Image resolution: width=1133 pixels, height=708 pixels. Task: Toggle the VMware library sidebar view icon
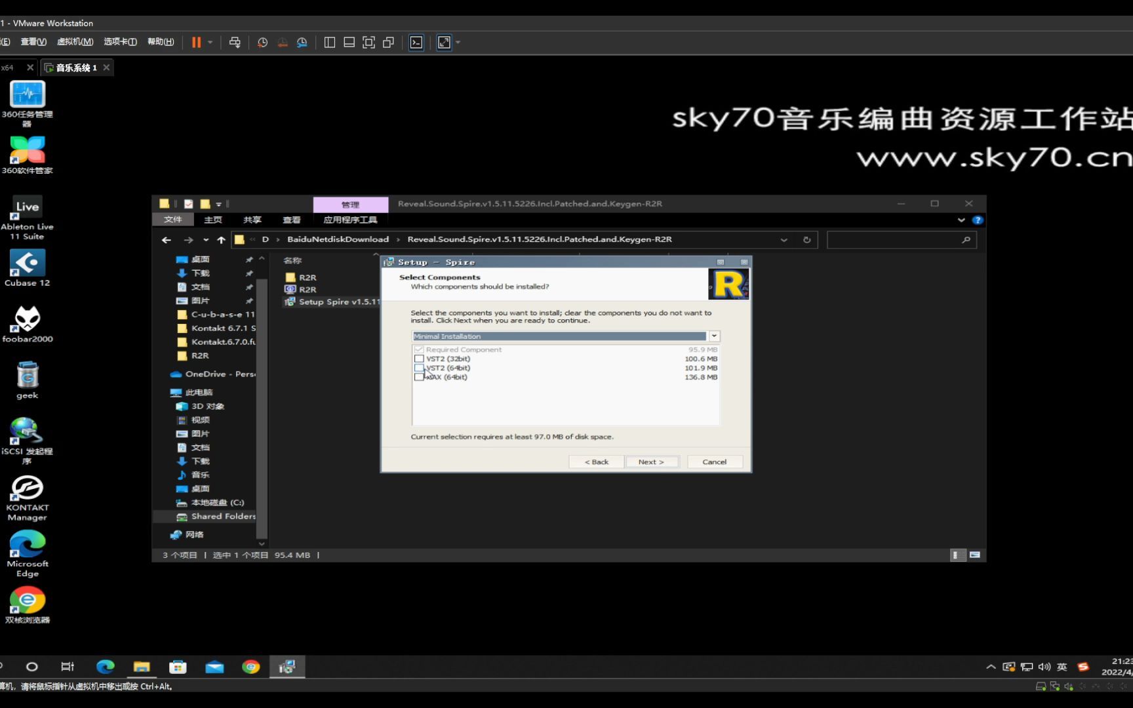[x=330, y=42]
